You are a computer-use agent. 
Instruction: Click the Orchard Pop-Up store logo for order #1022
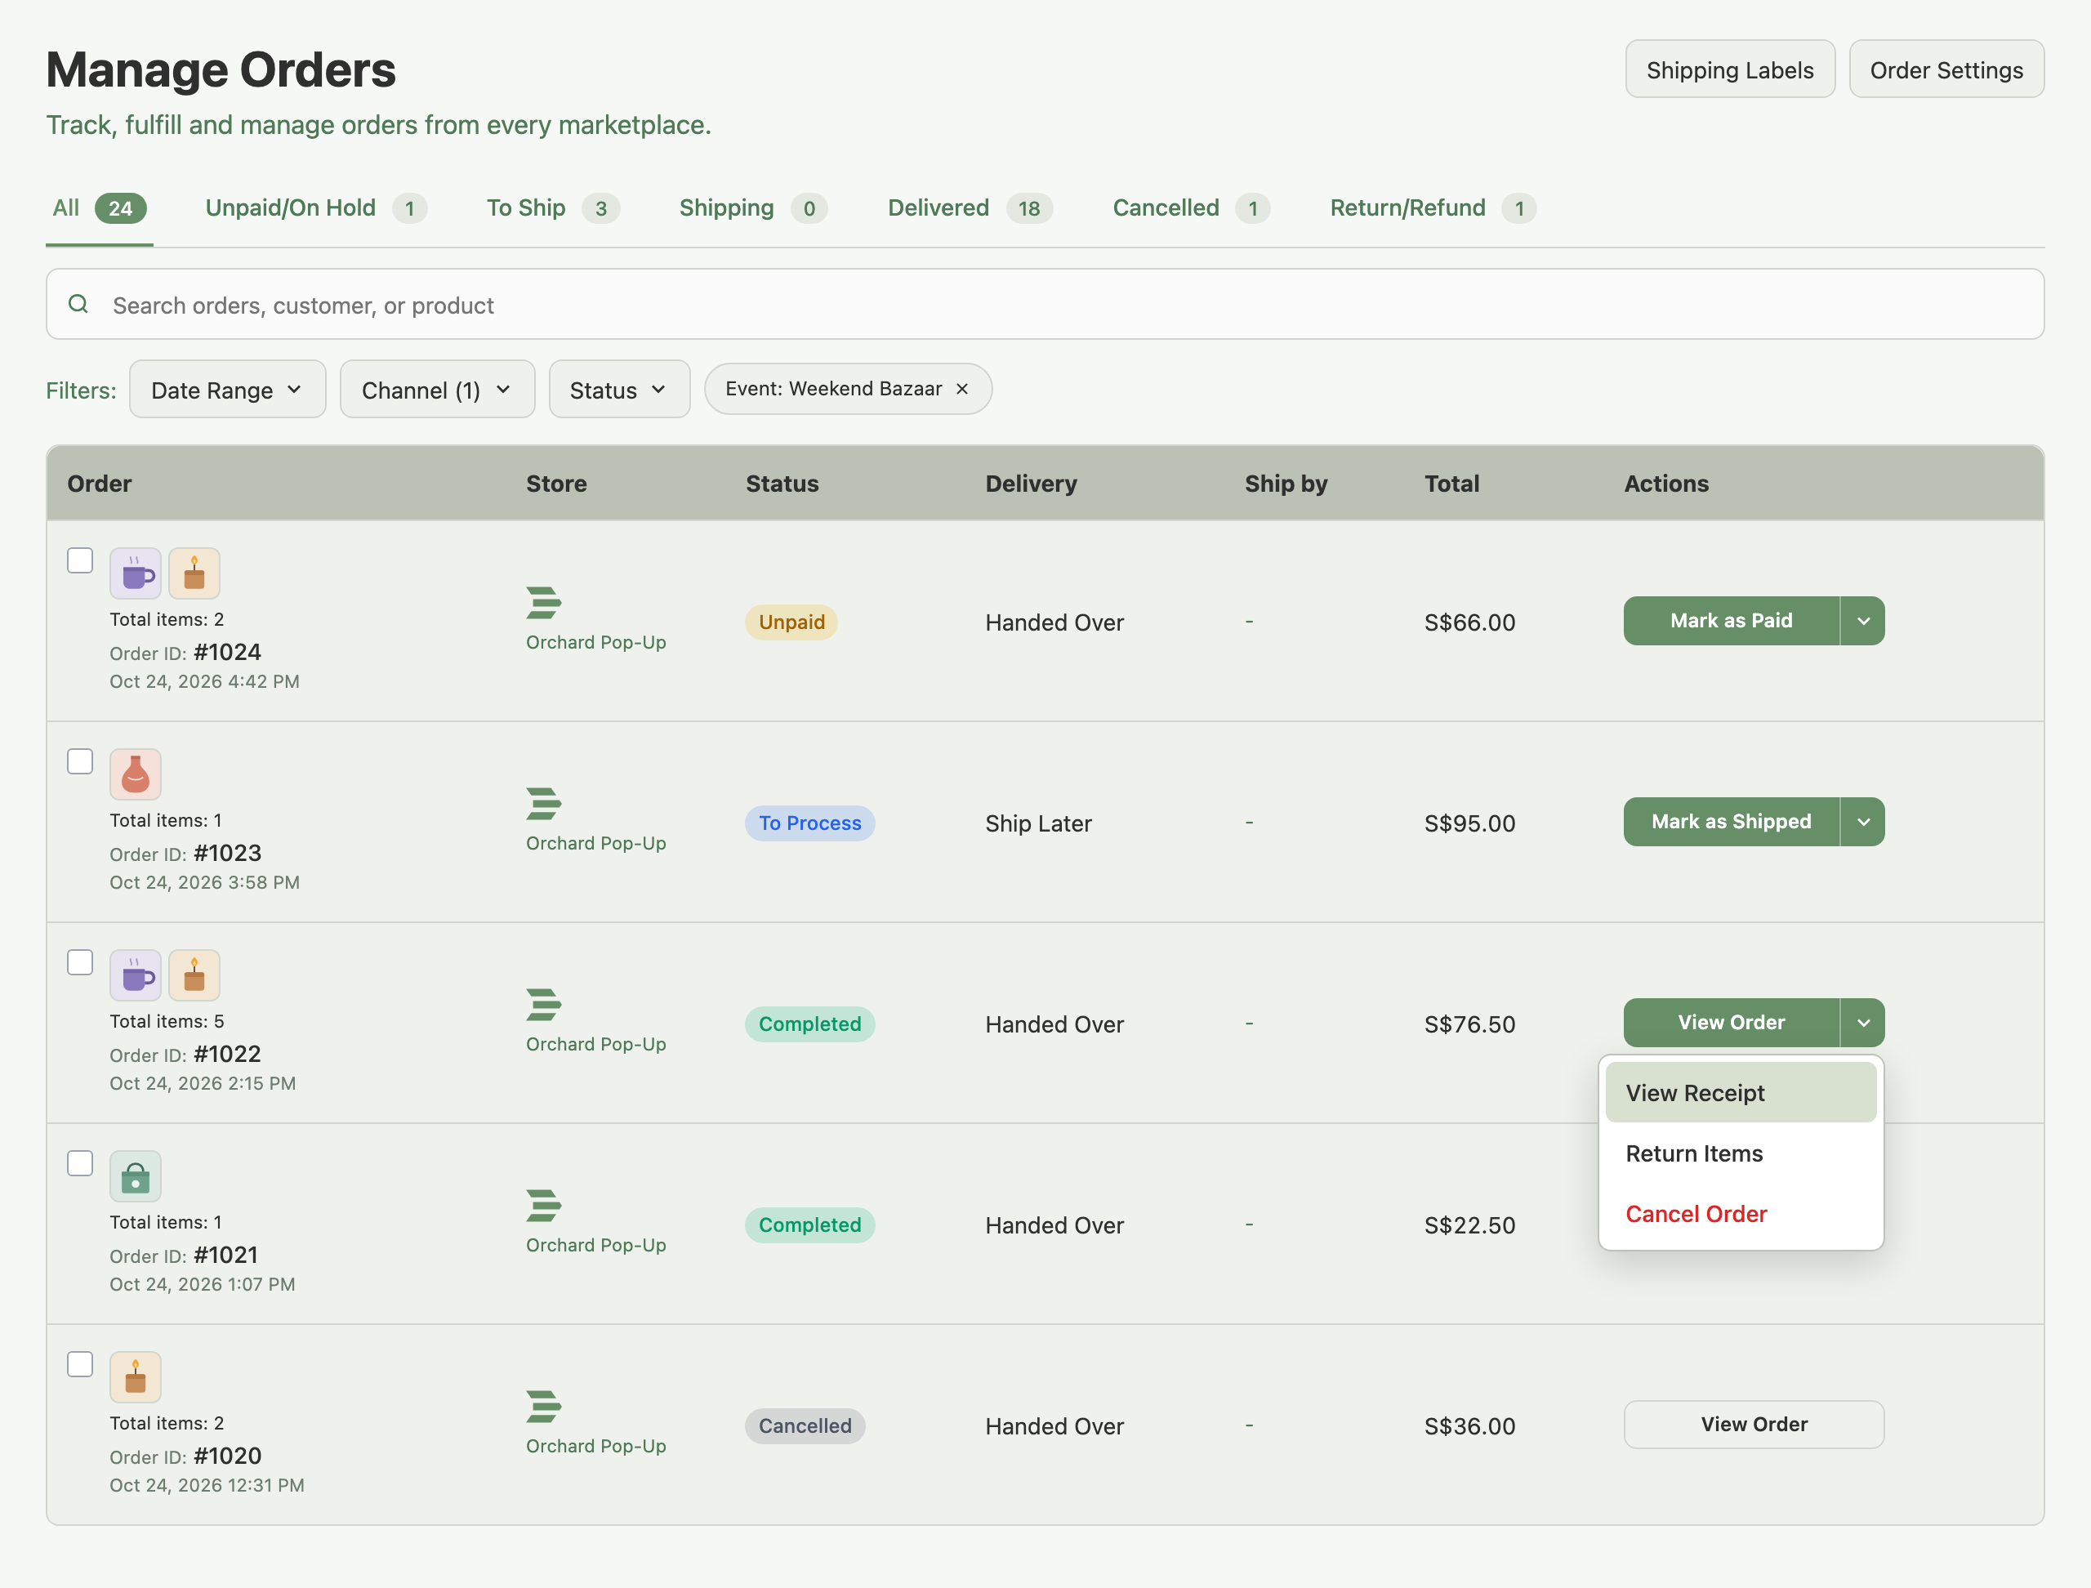pos(543,1005)
